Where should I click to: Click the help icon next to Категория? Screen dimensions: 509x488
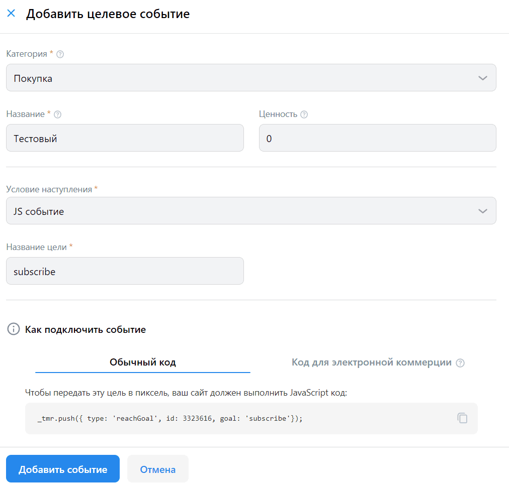pos(60,54)
